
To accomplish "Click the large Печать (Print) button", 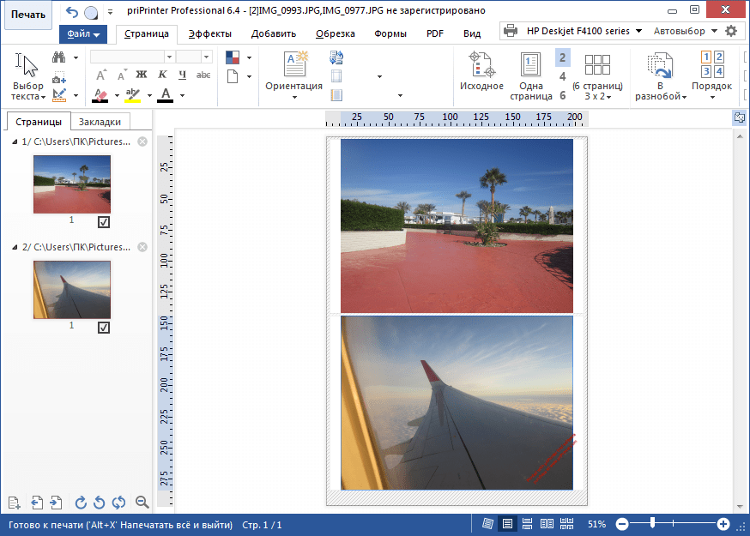I will tap(27, 15).
